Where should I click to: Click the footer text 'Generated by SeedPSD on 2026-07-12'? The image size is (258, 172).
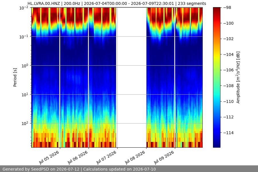[41, 169]
